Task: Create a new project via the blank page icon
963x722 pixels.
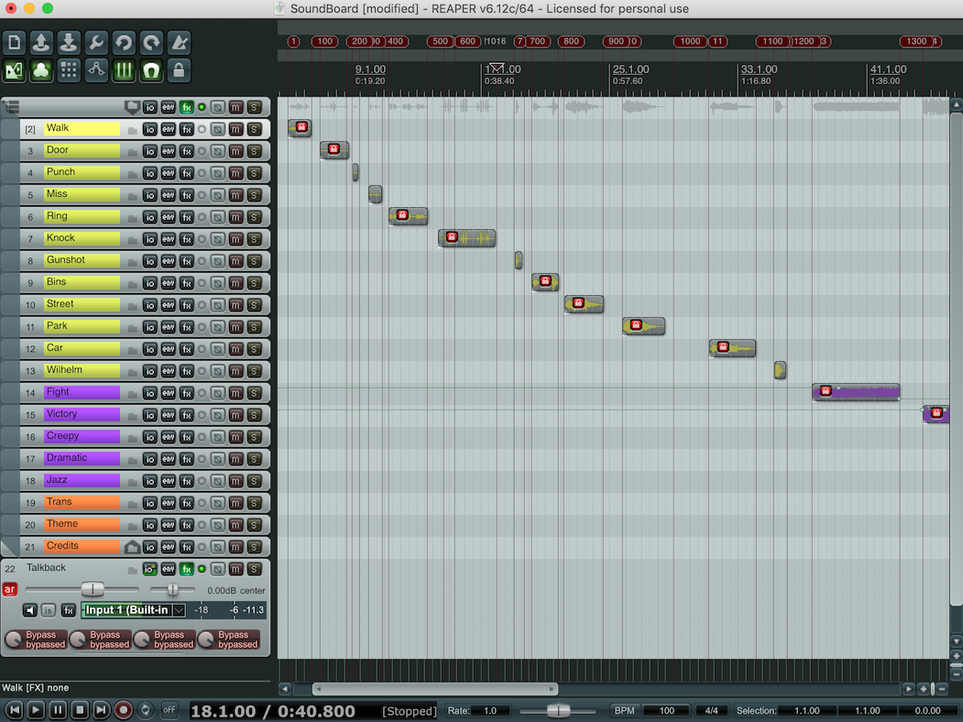Action: coord(15,42)
